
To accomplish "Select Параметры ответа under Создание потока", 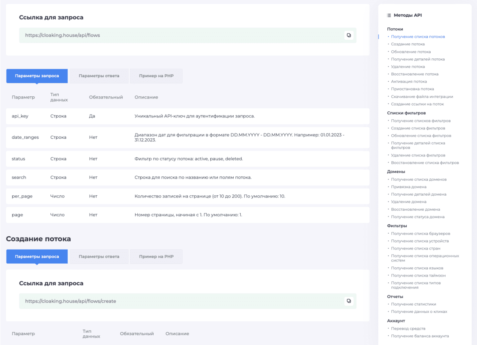I will tap(99, 256).
